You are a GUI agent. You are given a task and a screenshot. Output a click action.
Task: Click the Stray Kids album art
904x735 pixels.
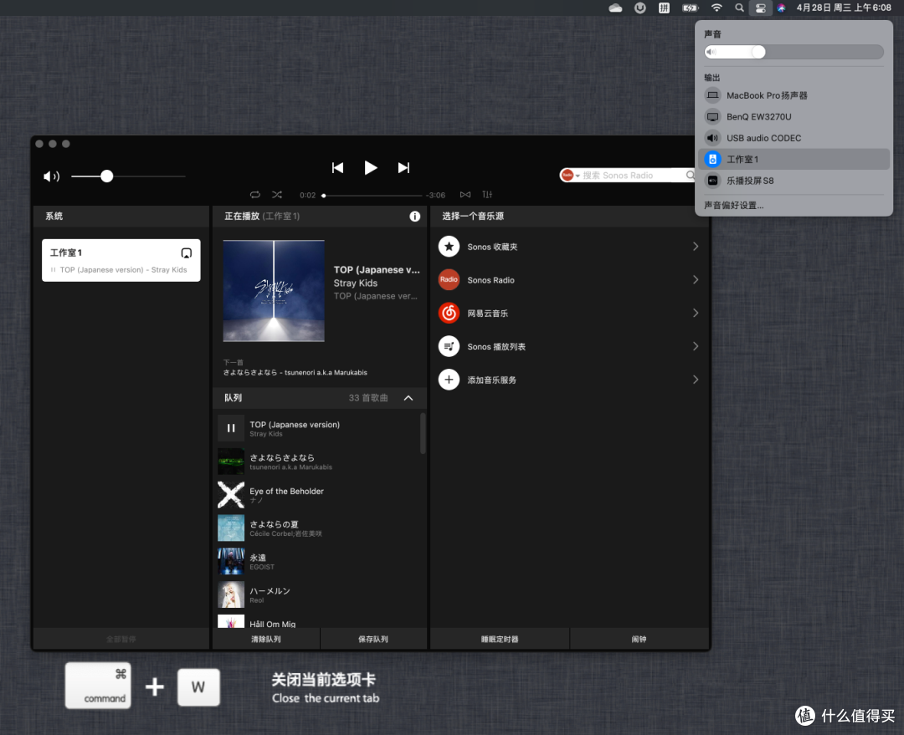[x=274, y=291]
